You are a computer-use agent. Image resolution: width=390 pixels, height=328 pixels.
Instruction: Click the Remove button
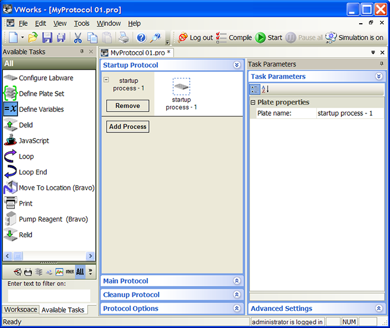pos(128,106)
